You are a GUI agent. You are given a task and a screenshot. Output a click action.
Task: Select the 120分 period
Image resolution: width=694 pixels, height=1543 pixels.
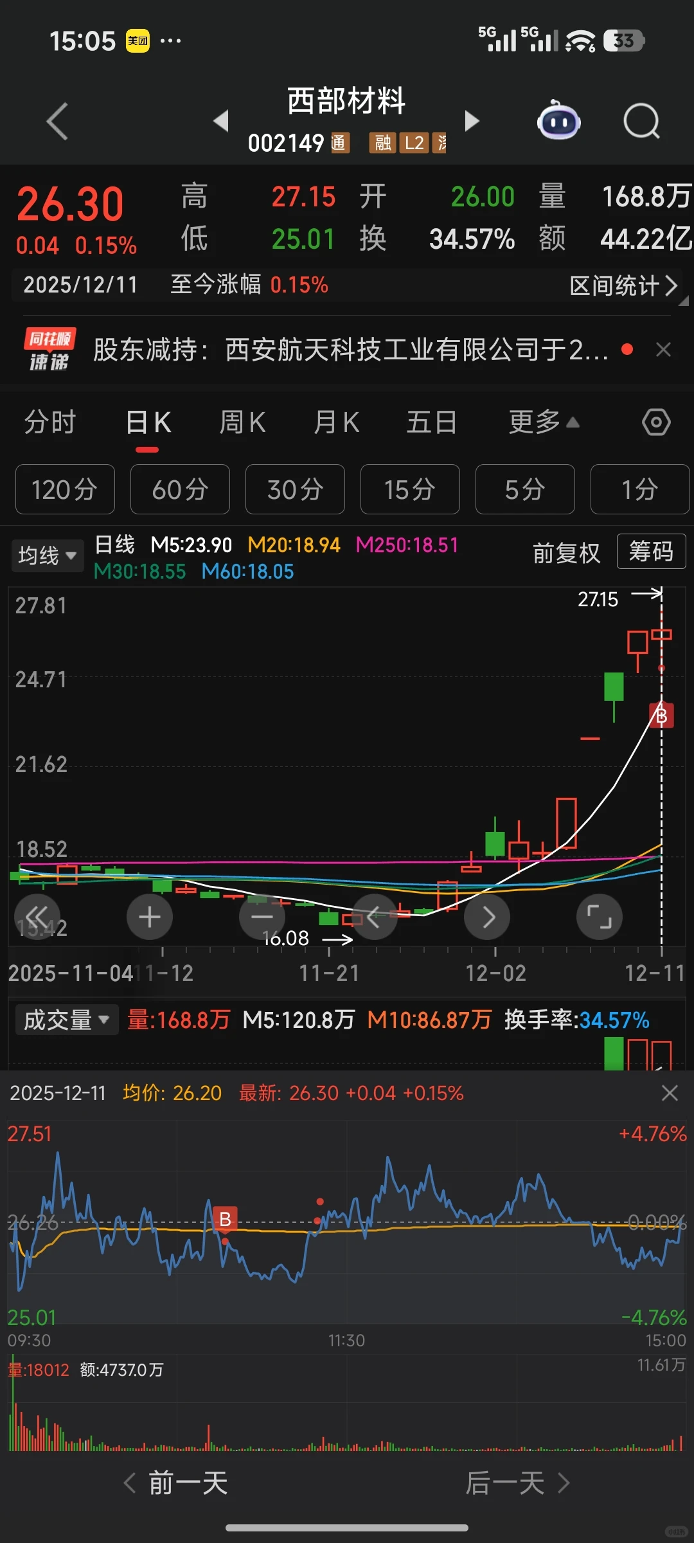point(65,489)
